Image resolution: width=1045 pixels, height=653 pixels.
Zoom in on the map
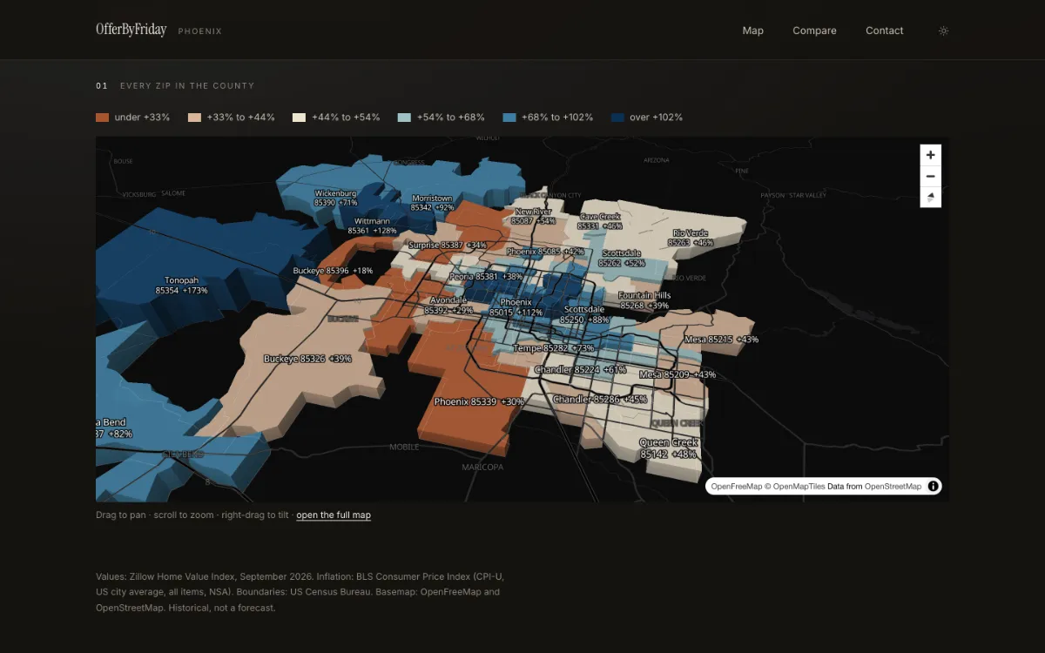coord(931,155)
